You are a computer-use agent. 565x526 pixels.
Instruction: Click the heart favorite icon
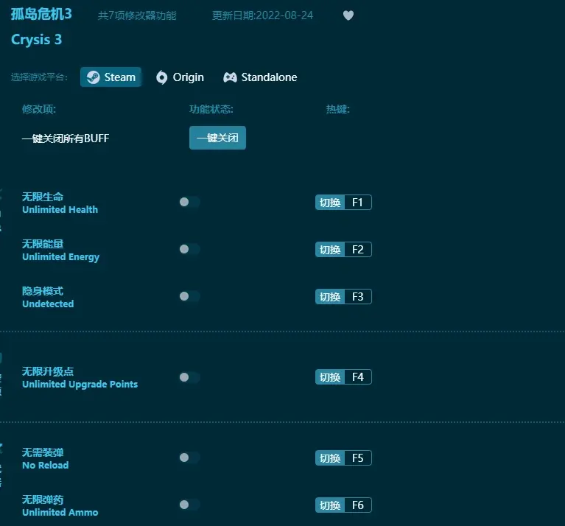pyautogui.click(x=348, y=15)
